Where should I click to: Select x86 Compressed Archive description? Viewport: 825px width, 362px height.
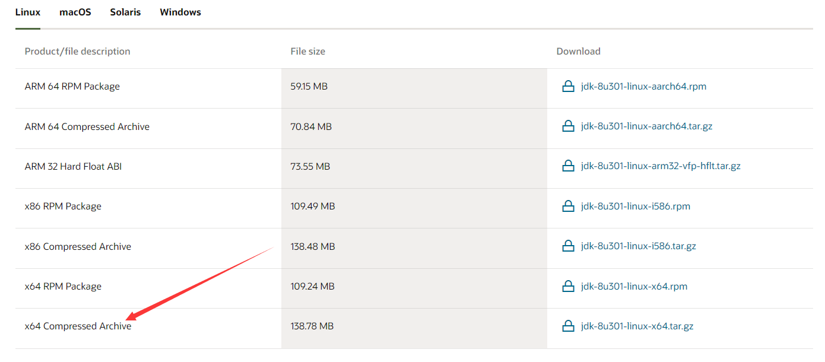(x=78, y=247)
